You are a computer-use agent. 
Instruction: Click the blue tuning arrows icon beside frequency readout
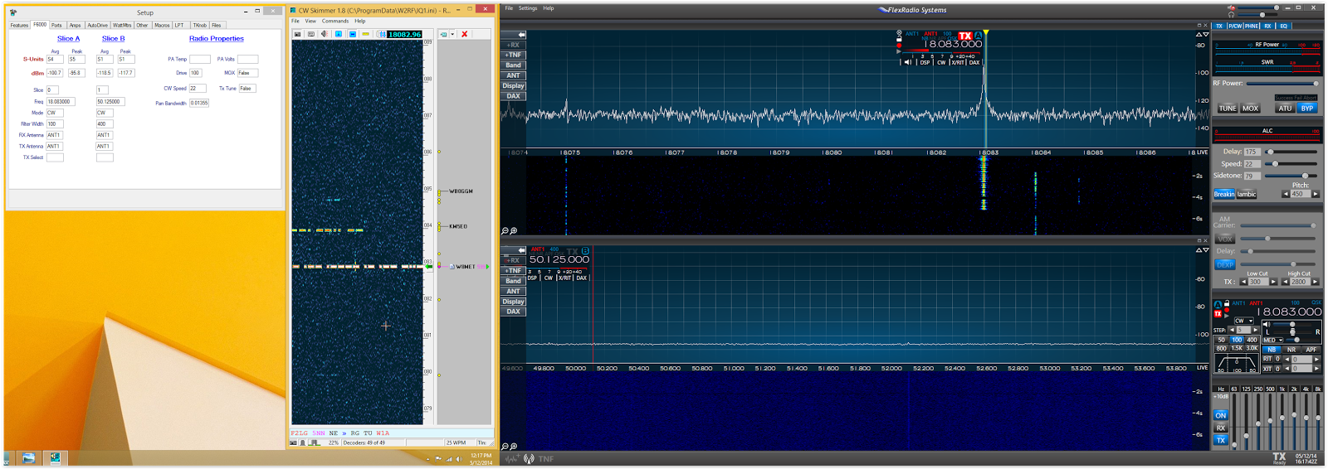[382, 34]
